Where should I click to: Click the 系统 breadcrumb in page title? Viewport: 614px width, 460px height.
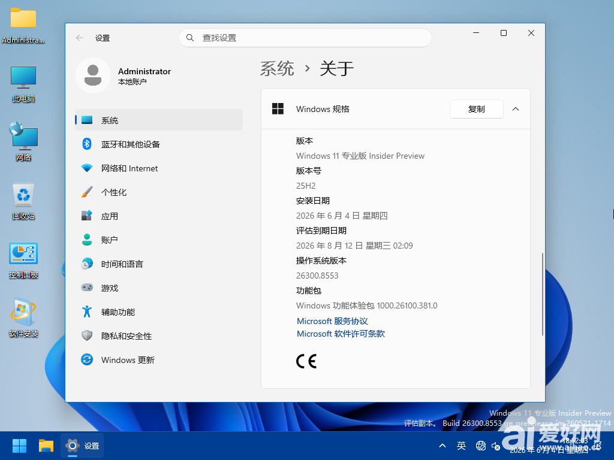click(277, 69)
